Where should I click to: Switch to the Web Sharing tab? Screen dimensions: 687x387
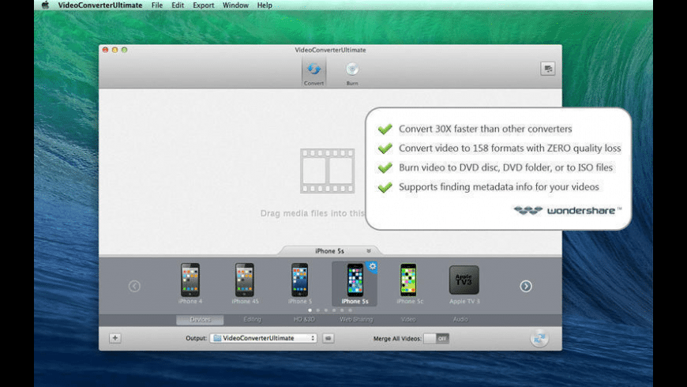(x=356, y=320)
